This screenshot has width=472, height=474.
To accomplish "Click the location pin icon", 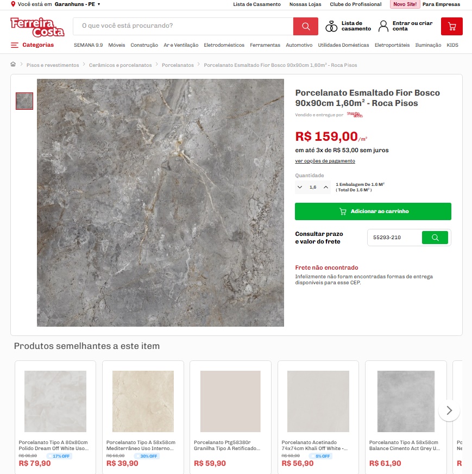I will (13, 4).
